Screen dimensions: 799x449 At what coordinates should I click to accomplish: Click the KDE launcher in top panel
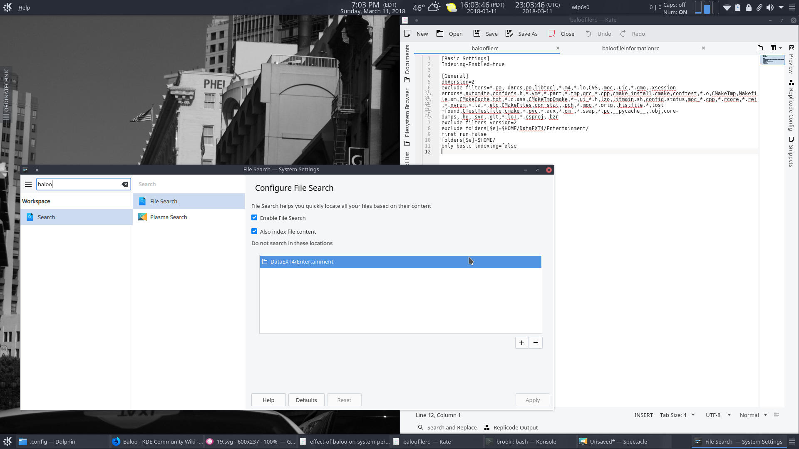click(7, 7)
